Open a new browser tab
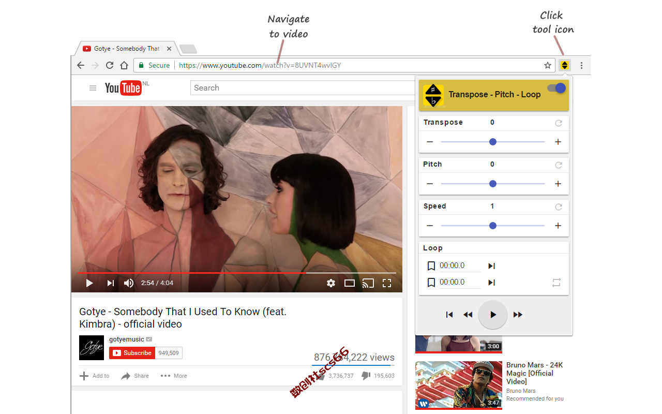This screenshot has height=414, width=662. pyautogui.click(x=188, y=49)
